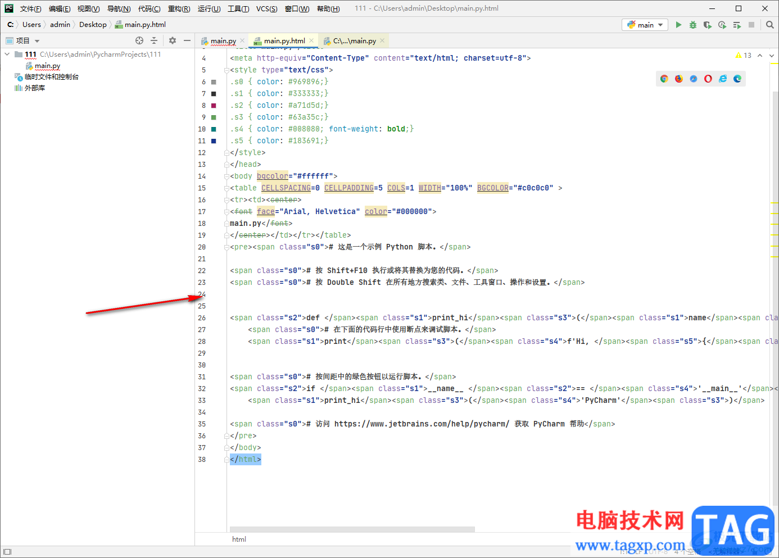Preview the page in Chrome browser
The height and width of the screenshot is (558, 779).
click(x=664, y=79)
